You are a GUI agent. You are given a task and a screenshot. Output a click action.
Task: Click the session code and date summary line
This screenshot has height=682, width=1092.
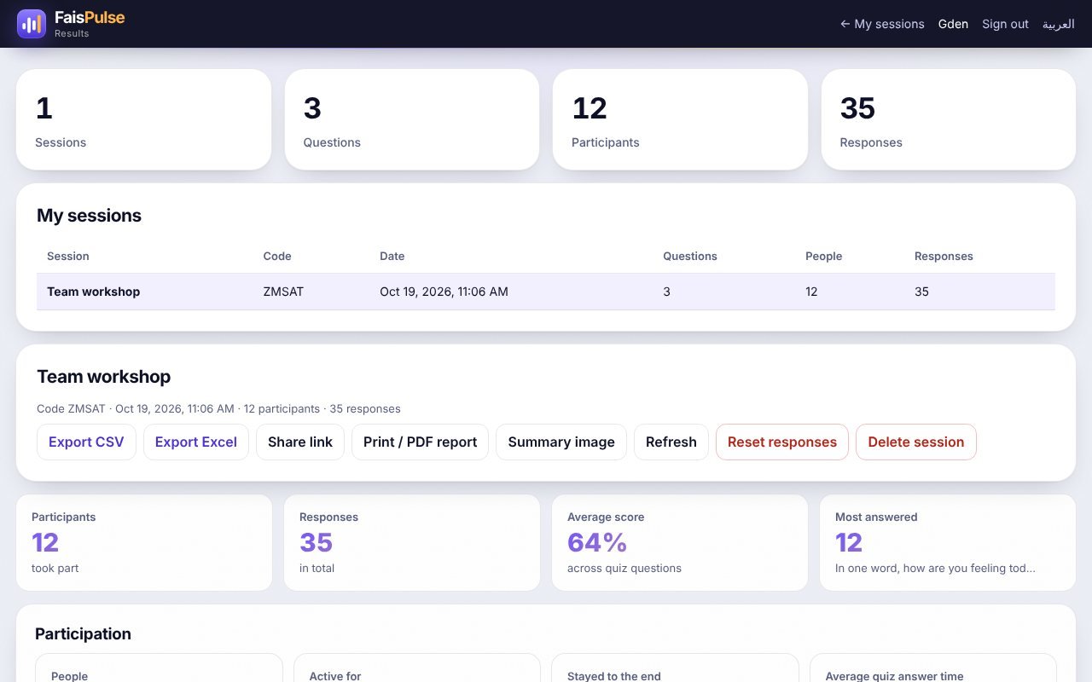tap(218, 409)
